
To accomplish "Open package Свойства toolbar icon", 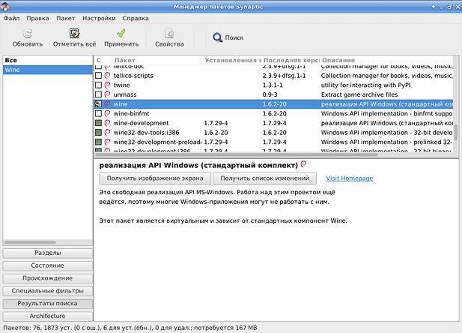I will 169,33.
